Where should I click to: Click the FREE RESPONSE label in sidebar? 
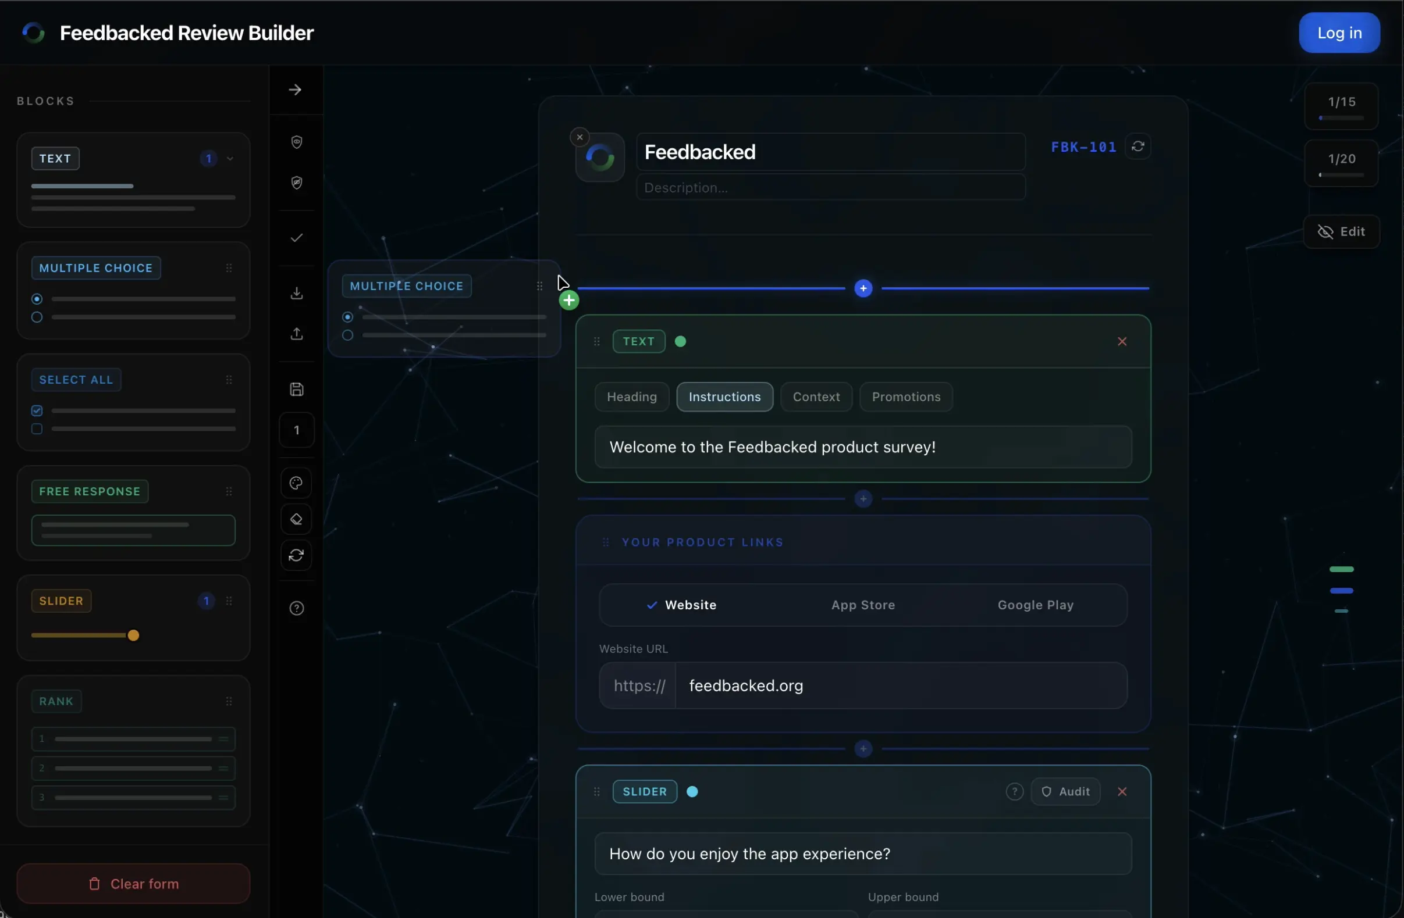pos(90,492)
